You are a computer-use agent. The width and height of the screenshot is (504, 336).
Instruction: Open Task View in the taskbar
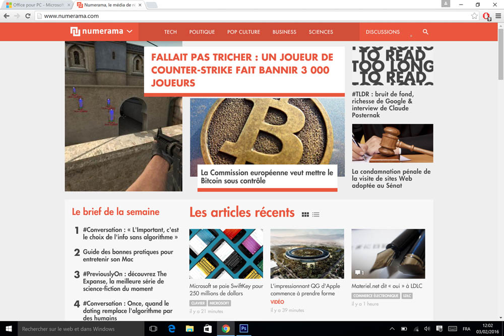[x=153, y=328]
